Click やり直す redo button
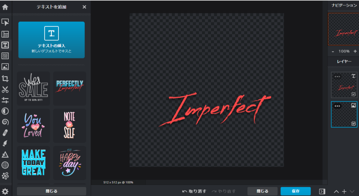Image resolution: width=359 pixels, height=196 pixels. (x=223, y=191)
